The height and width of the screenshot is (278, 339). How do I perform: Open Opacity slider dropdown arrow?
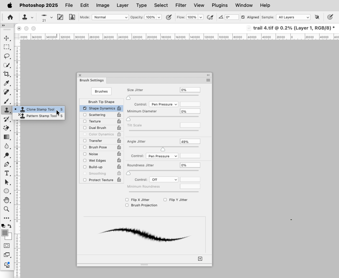coord(159,17)
